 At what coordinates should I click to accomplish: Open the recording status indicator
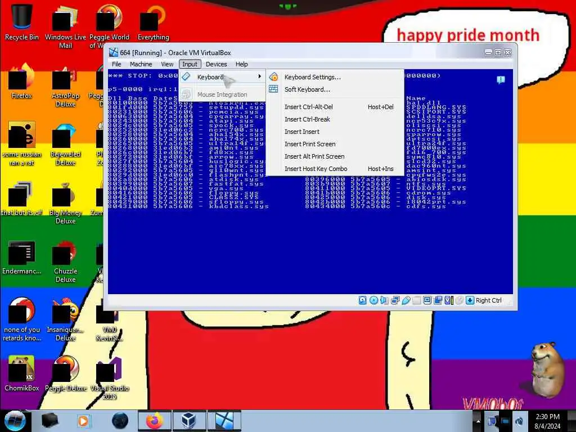coord(438,300)
